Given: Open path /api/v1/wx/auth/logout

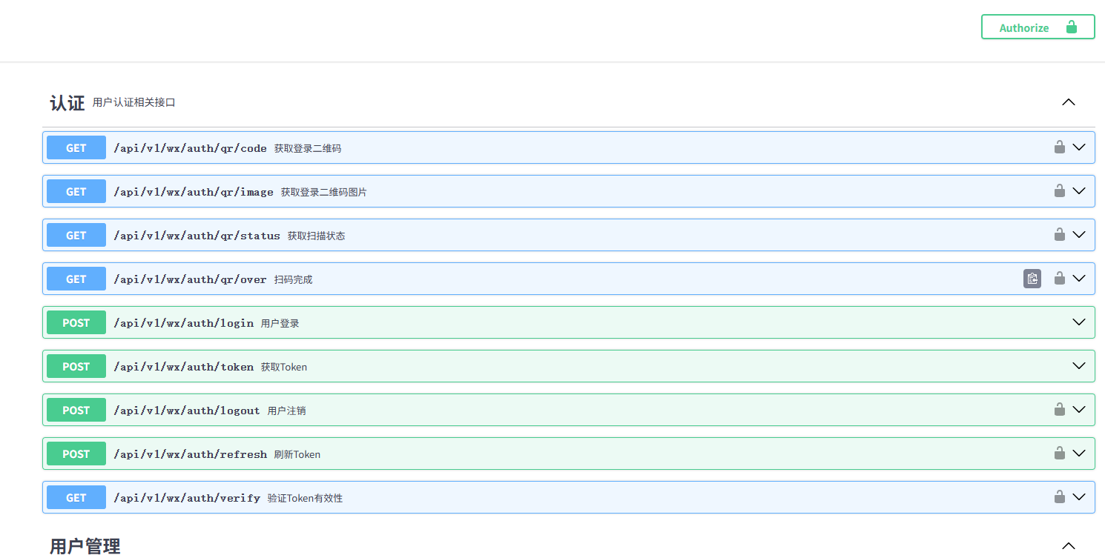Looking at the screenshot, I should tap(187, 411).
